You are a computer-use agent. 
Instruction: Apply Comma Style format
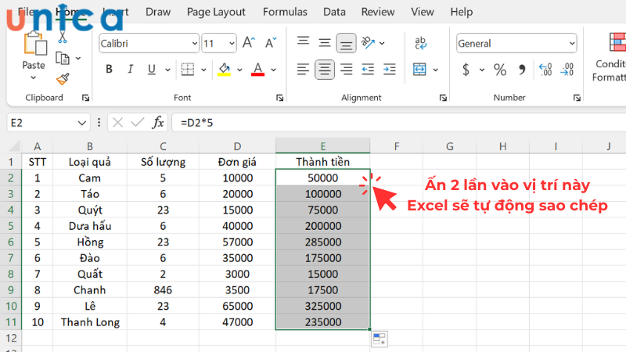522,70
